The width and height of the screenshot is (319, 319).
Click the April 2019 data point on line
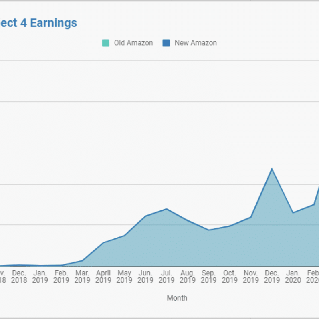tap(103, 242)
